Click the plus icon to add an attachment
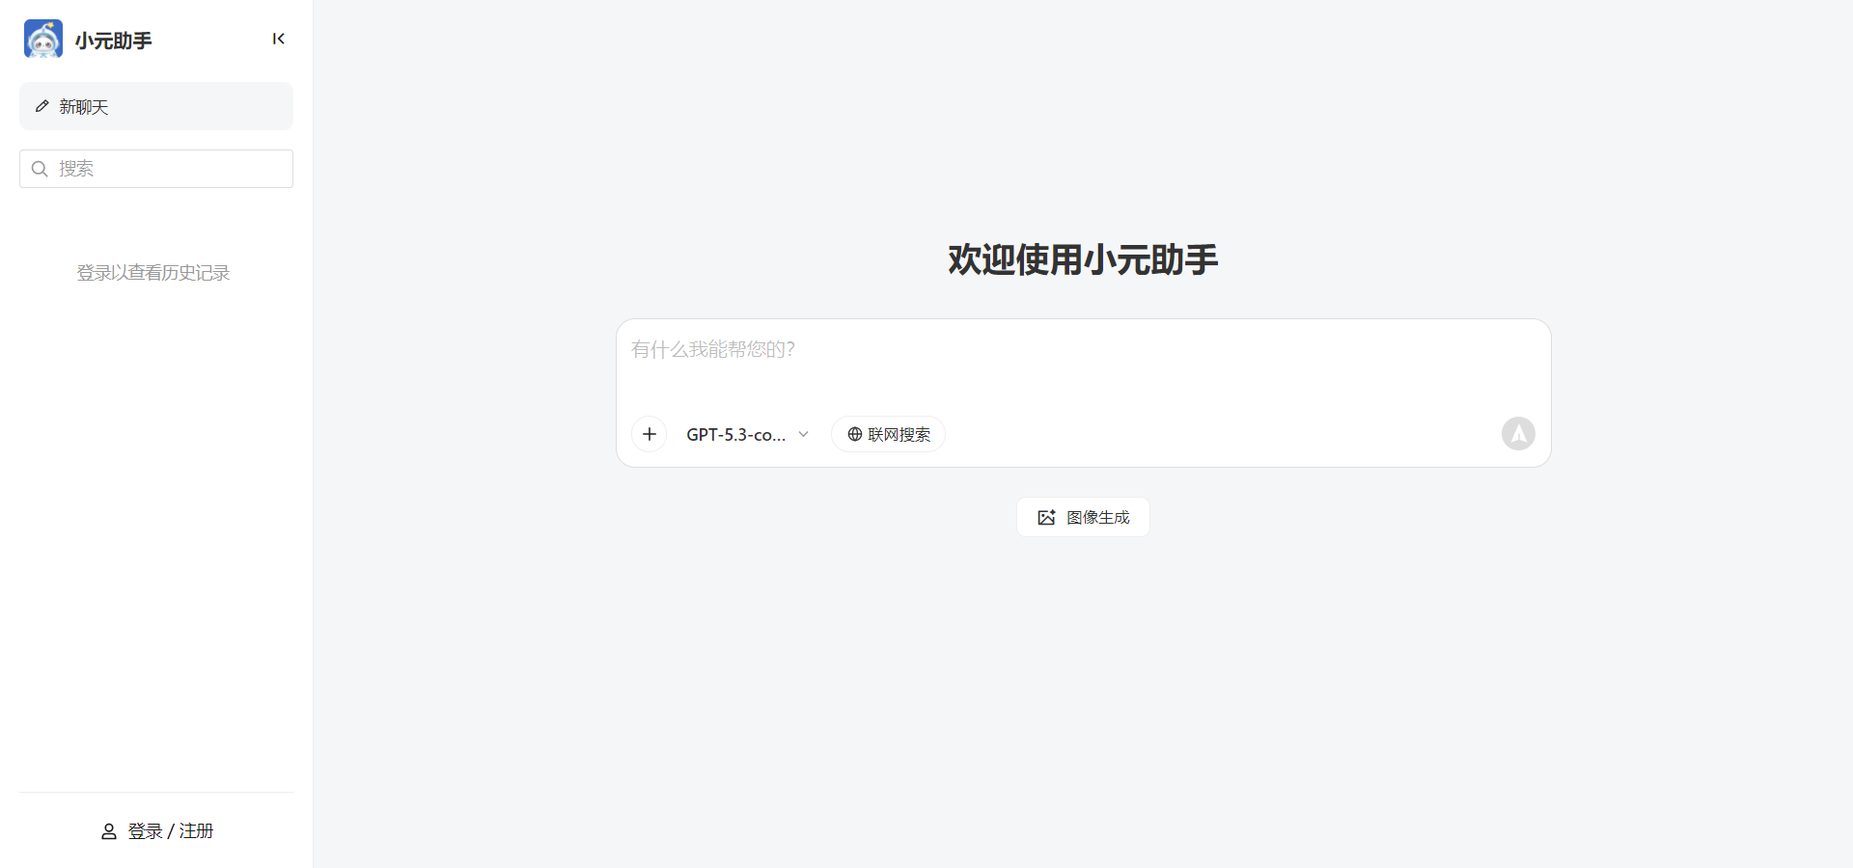This screenshot has height=868, width=1853. (649, 434)
